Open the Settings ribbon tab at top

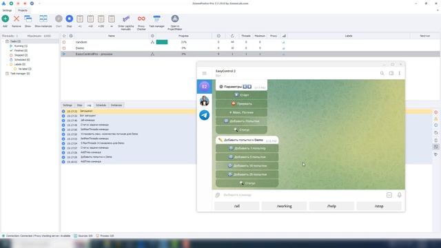tap(7, 10)
